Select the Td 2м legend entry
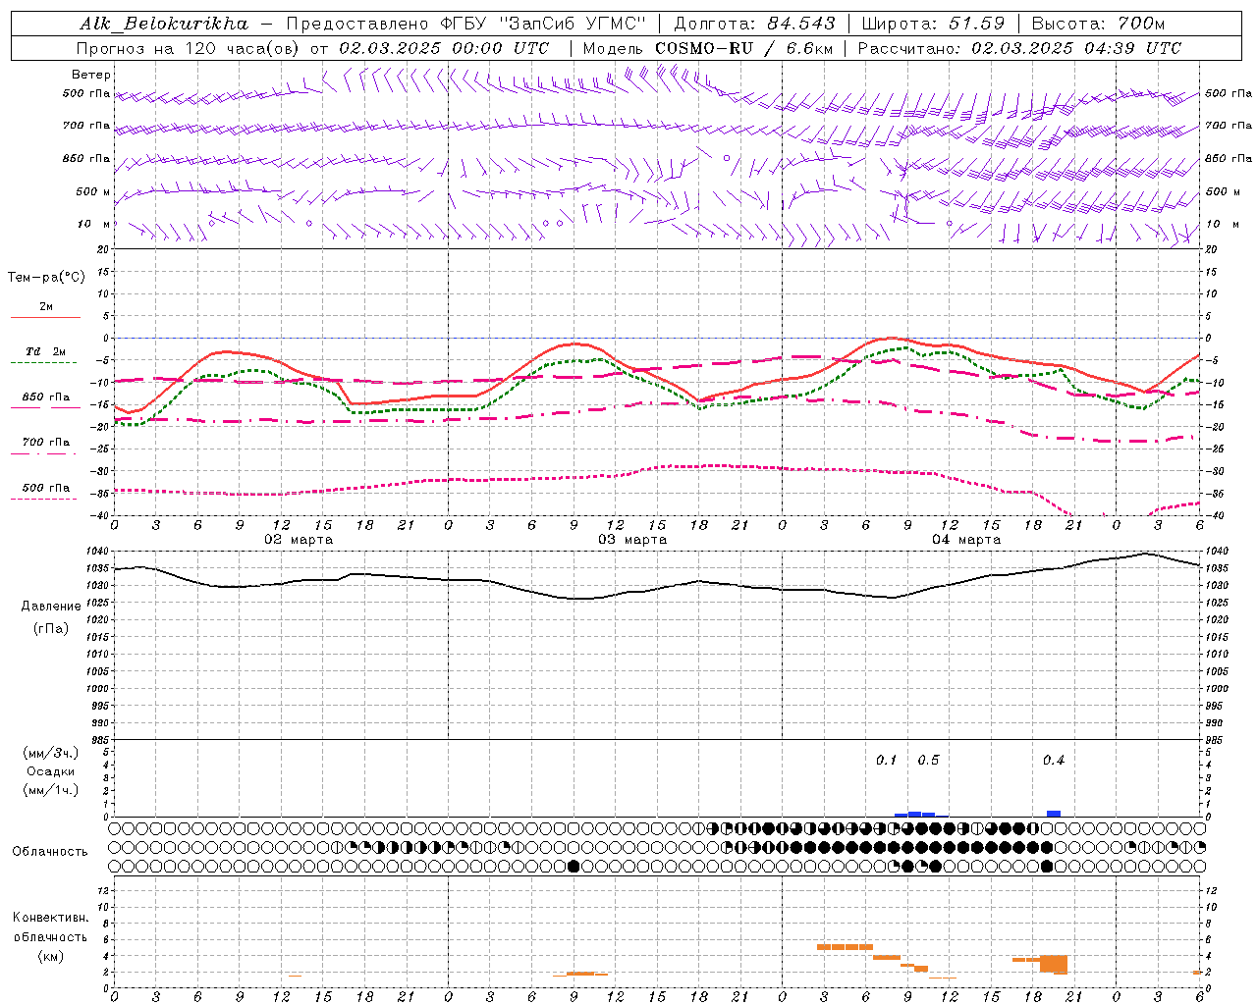Viewport: 1257px width, 1005px height. 45,351
